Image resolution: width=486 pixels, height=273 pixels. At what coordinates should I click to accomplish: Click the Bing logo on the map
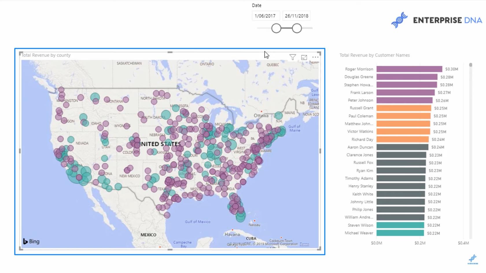pos(31,241)
